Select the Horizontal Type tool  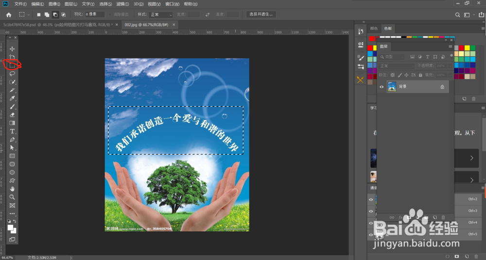click(12, 131)
